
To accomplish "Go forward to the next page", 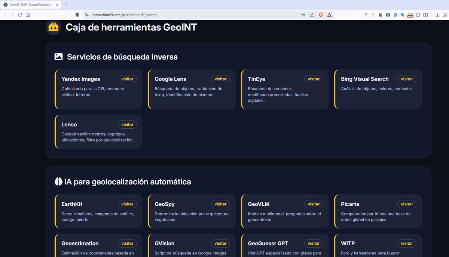I will tap(13, 15).
